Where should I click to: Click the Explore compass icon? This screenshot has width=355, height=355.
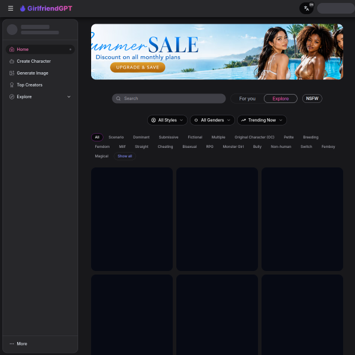pyautogui.click(x=12, y=96)
